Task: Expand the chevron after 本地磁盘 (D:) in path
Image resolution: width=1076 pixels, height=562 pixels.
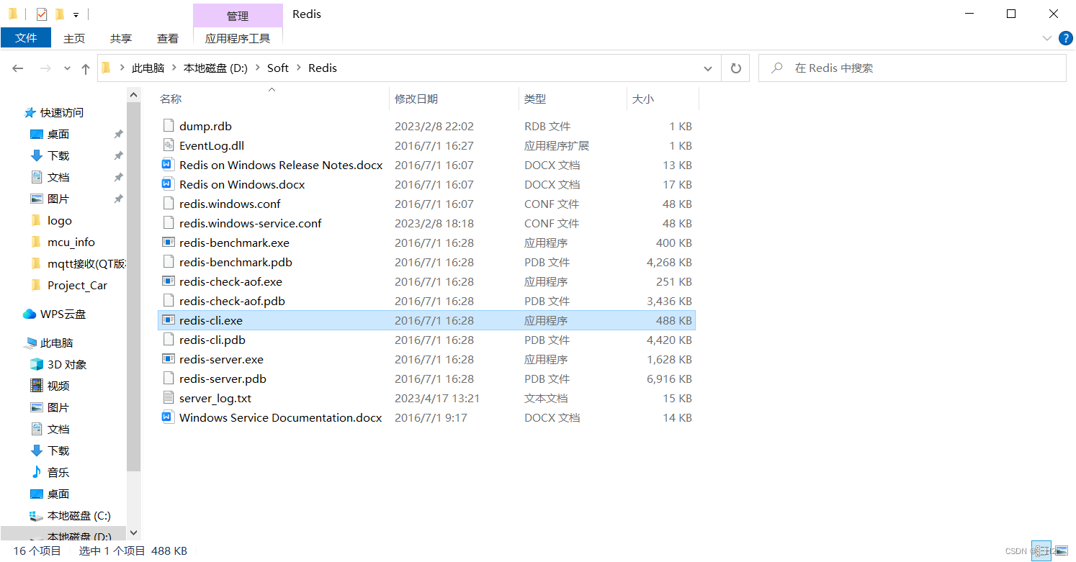Action: (x=257, y=68)
